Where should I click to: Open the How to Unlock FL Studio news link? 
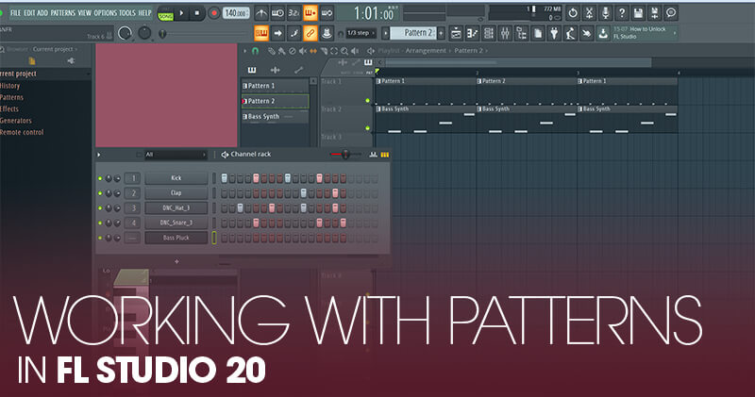click(645, 33)
